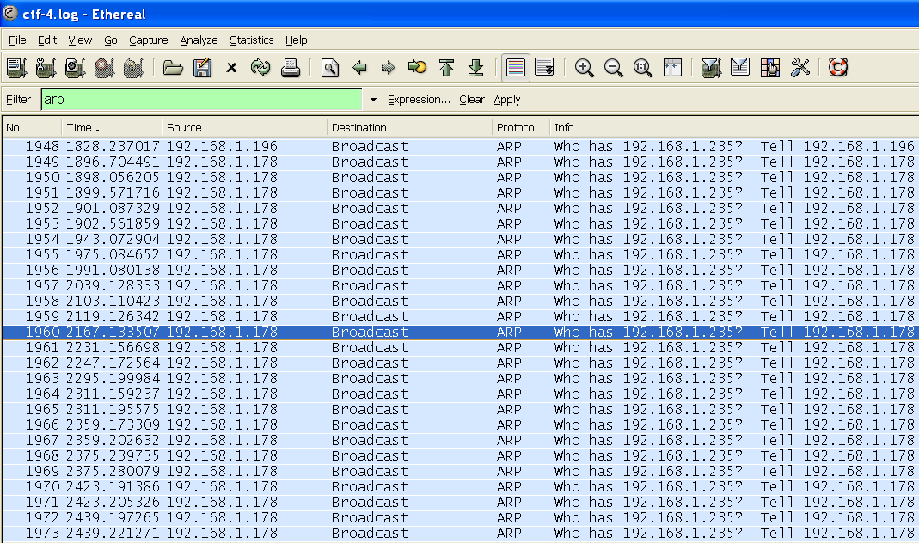Click the arp filter text field
This screenshot has width=919, height=543.
point(202,100)
